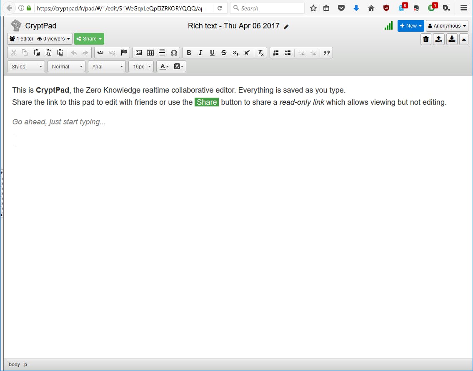Toggle Bold formatting
The height and width of the screenshot is (371, 473).
point(189,53)
